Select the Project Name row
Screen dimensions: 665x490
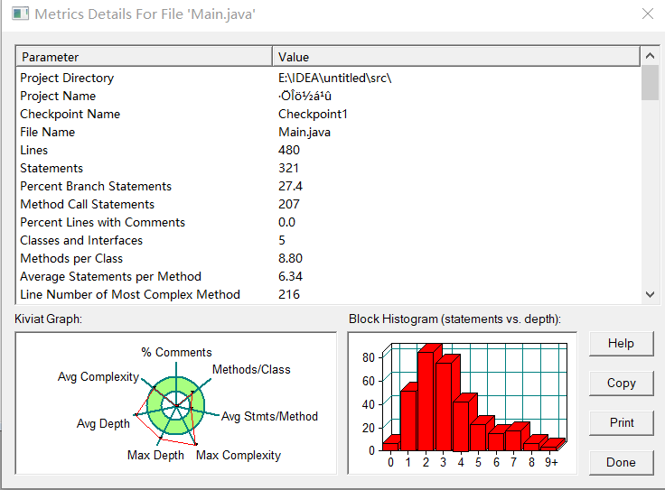tap(329, 97)
